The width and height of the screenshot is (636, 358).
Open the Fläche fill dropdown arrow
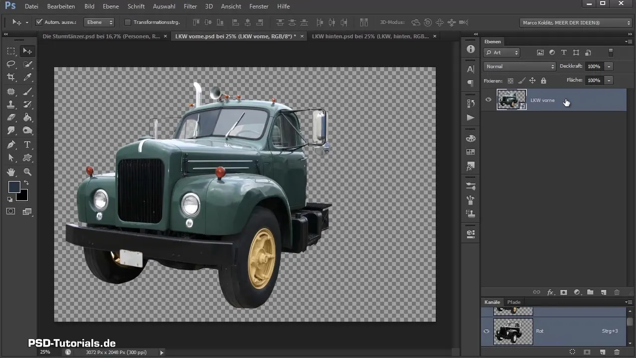[x=609, y=81]
